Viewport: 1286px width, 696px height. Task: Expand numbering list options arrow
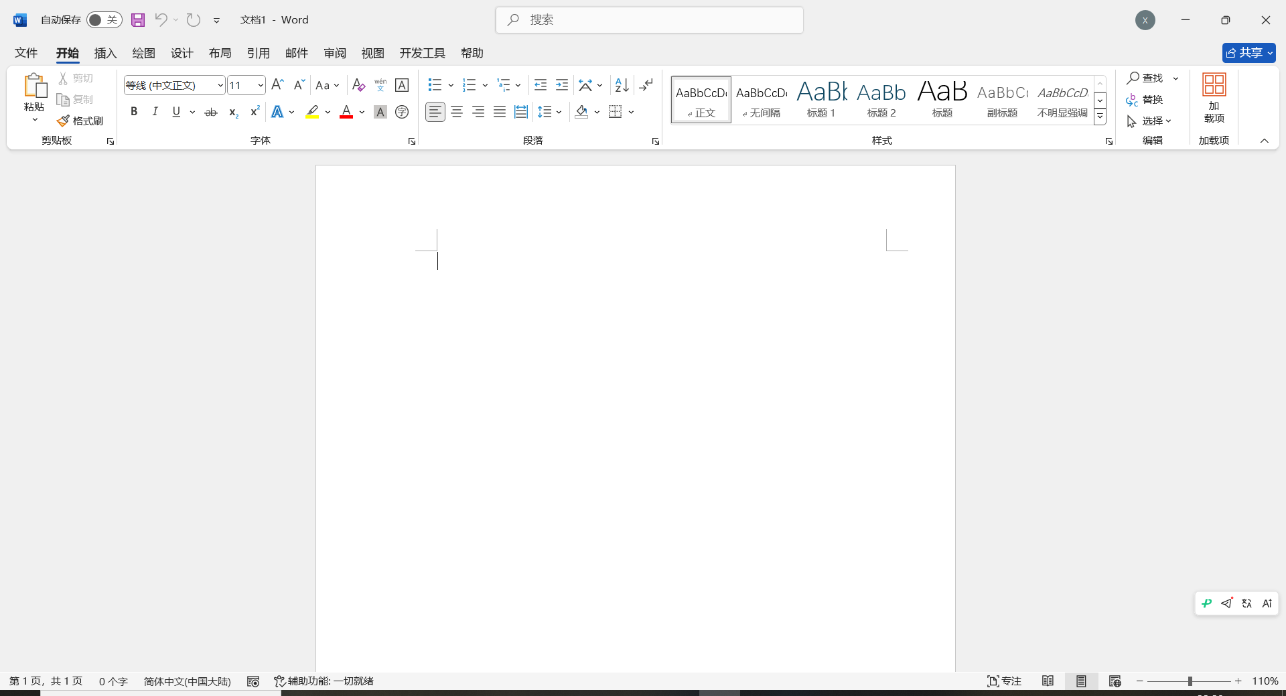pyautogui.click(x=485, y=85)
